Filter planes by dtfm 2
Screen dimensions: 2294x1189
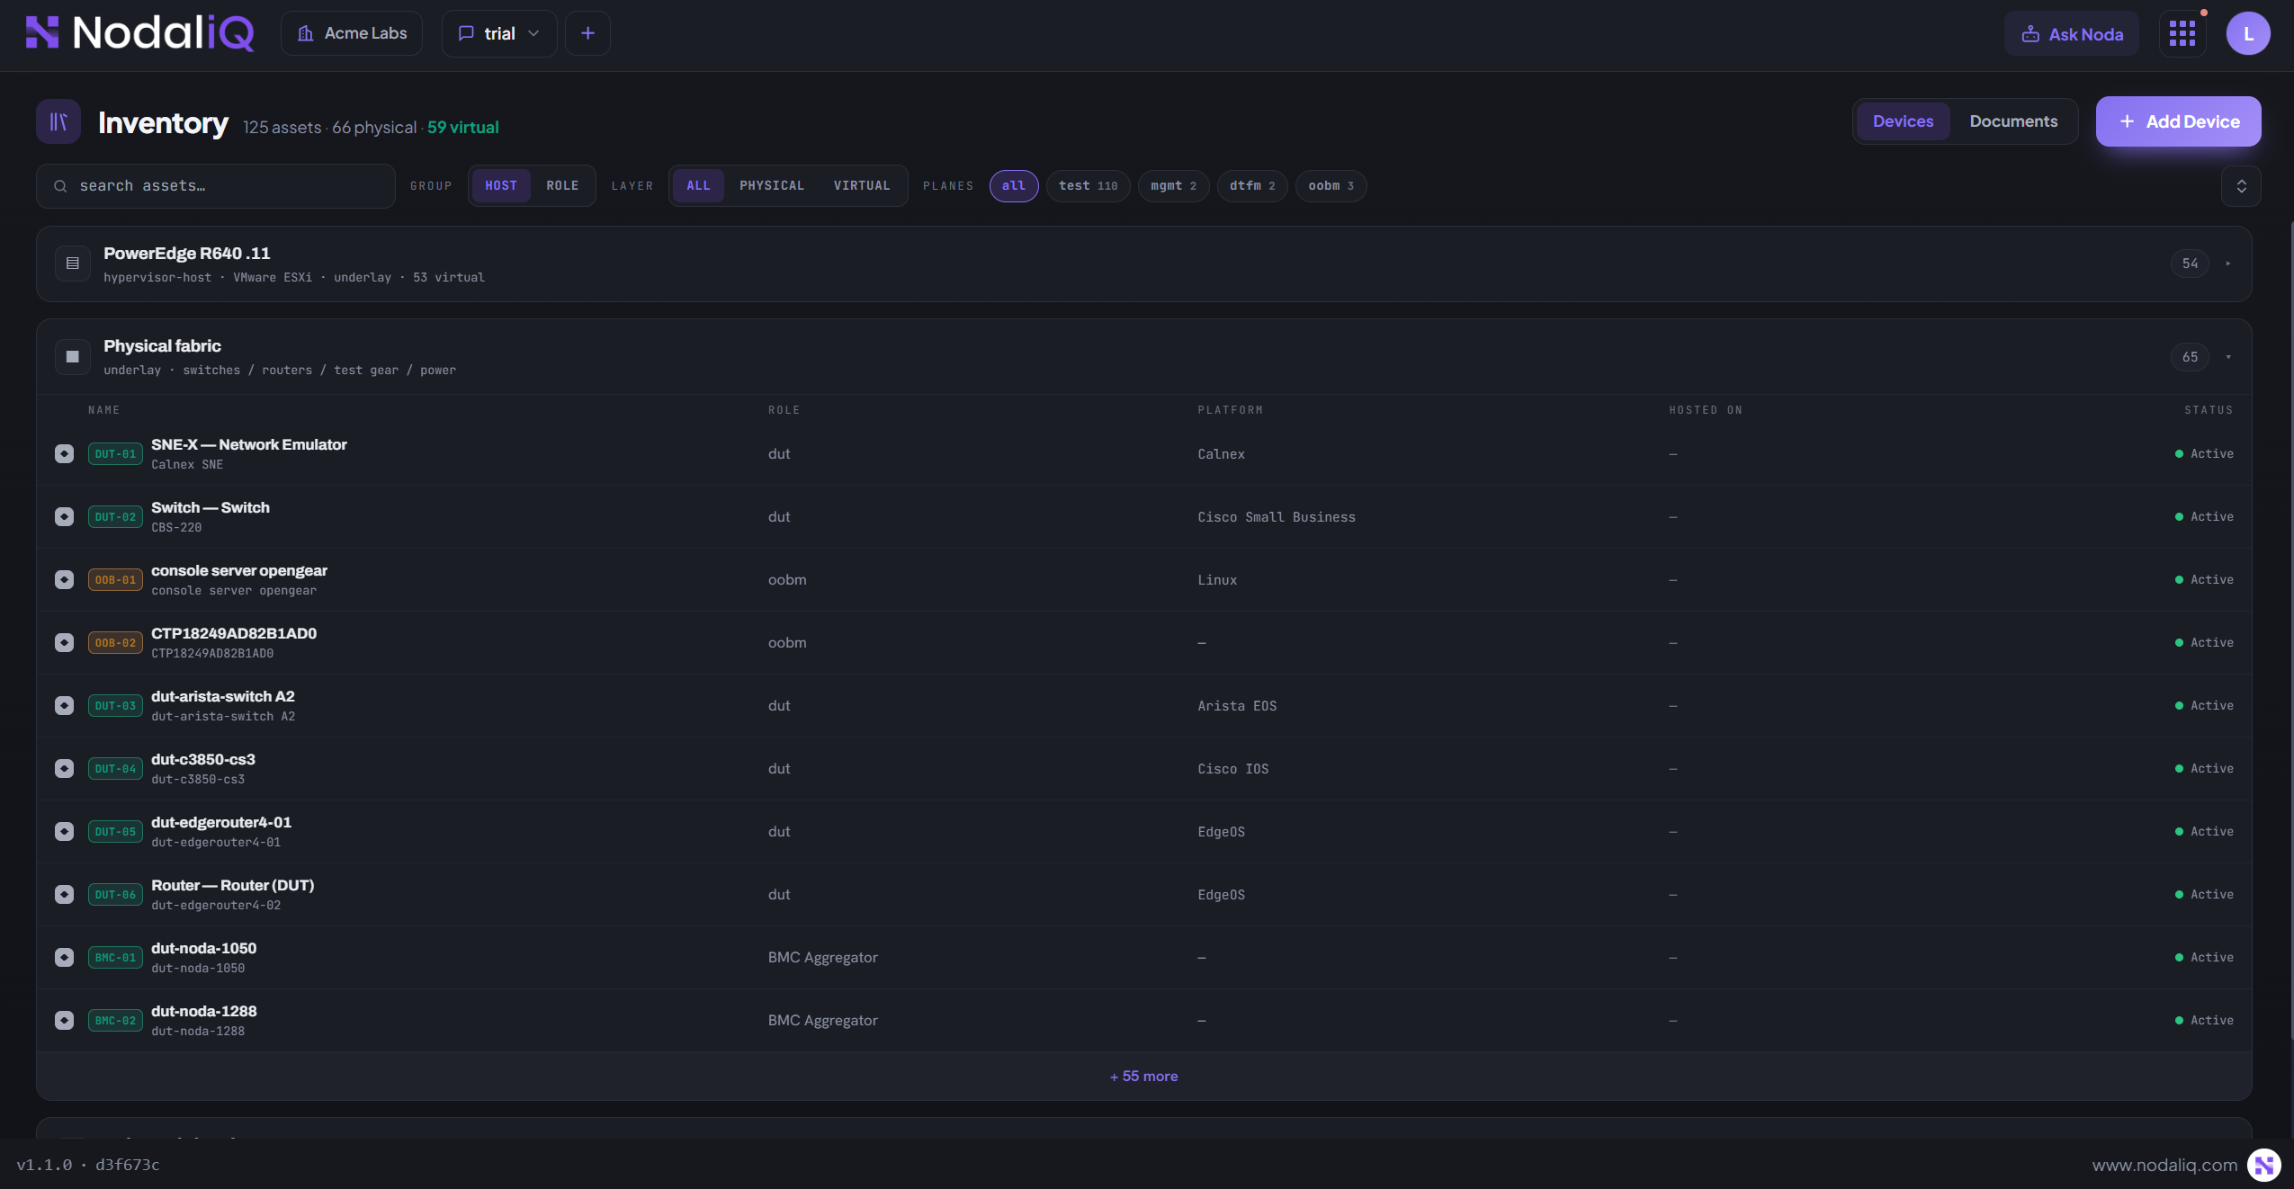click(x=1252, y=186)
